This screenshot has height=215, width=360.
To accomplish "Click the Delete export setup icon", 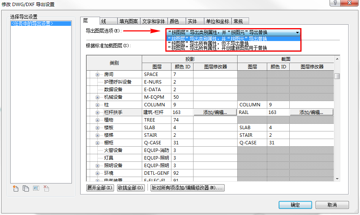I will (x=46, y=188).
